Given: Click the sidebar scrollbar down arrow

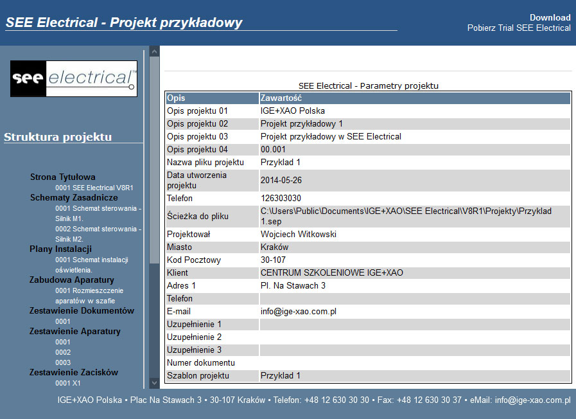Looking at the screenshot, I should 155,383.
